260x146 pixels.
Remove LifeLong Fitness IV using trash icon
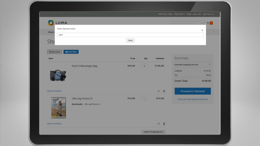click(164, 124)
